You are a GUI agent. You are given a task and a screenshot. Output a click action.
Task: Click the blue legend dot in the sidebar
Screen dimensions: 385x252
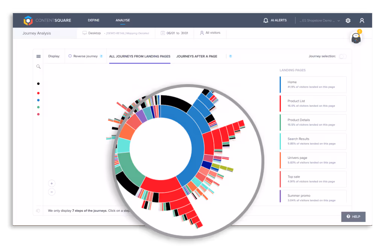(38, 100)
